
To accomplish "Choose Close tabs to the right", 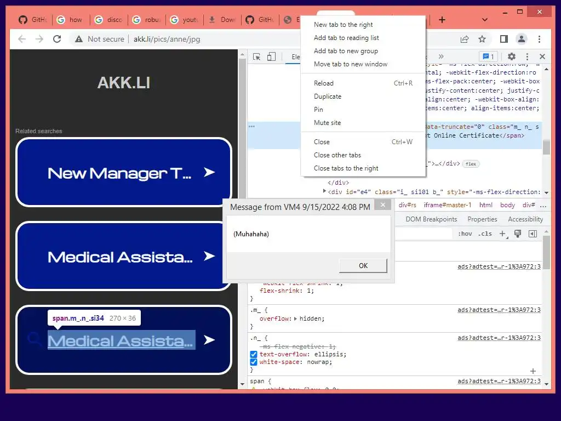I will tap(363, 168).
